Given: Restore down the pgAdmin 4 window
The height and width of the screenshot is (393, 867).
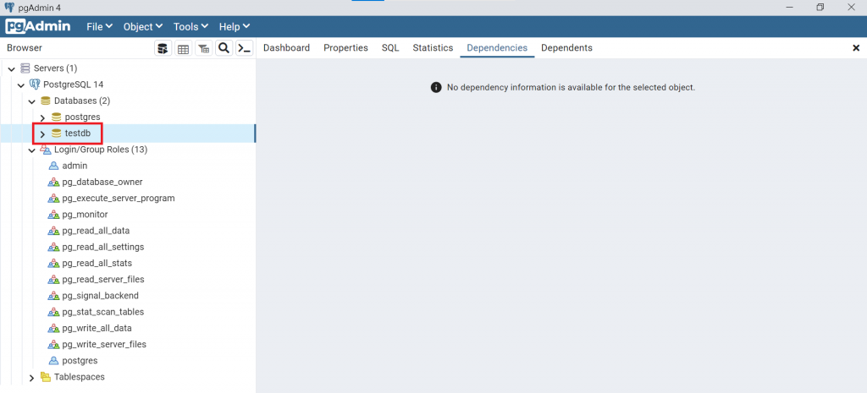Looking at the screenshot, I should (820, 7).
